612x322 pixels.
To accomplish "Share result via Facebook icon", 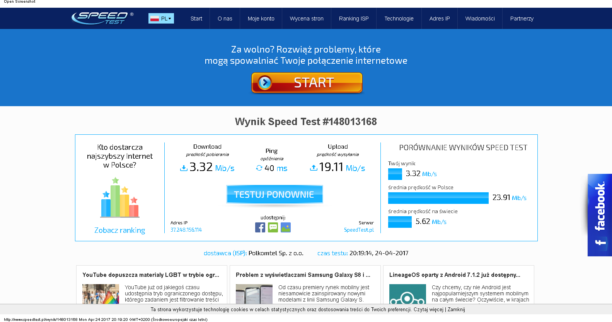I will (260, 227).
